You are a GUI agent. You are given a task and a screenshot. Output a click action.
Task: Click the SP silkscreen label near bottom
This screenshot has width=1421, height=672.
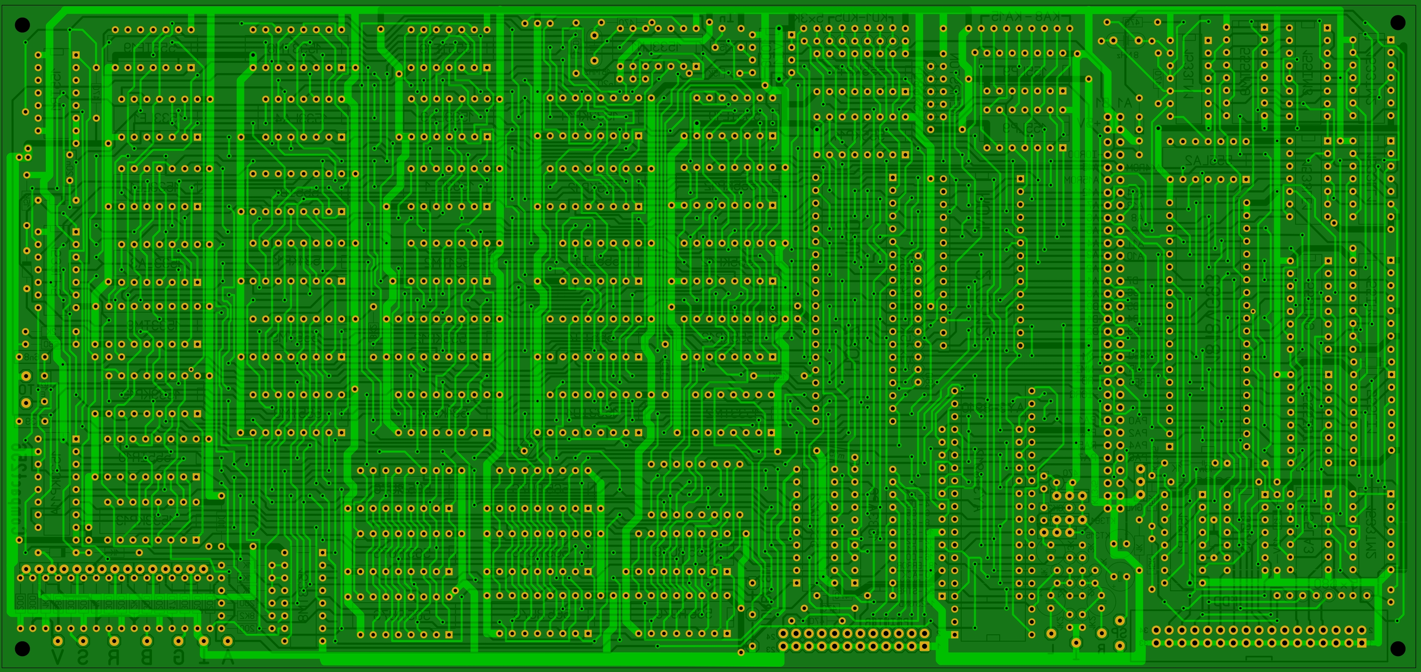click(x=1119, y=633)
